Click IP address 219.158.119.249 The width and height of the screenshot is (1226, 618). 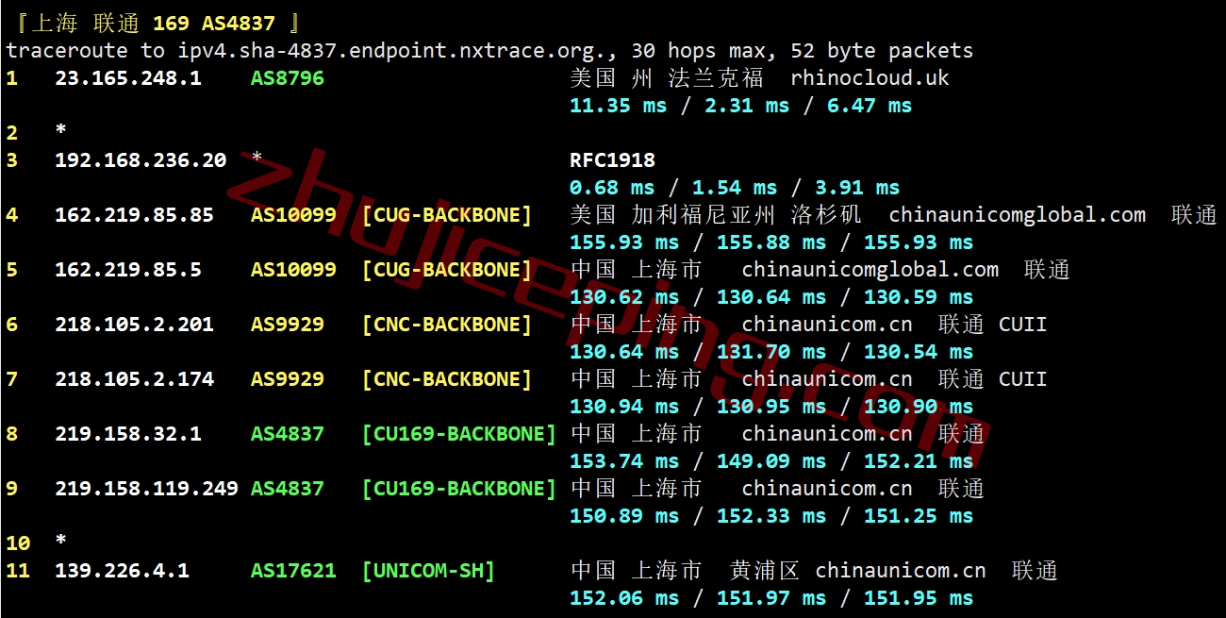tap(146, 489)
